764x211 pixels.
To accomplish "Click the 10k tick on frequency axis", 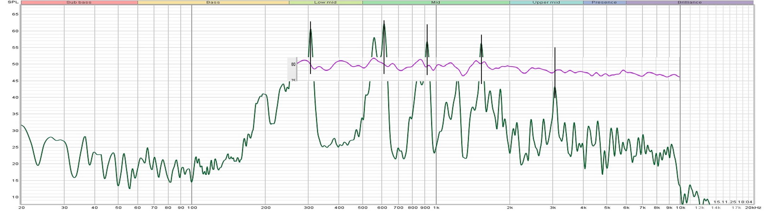I will [x=681, y=208].
